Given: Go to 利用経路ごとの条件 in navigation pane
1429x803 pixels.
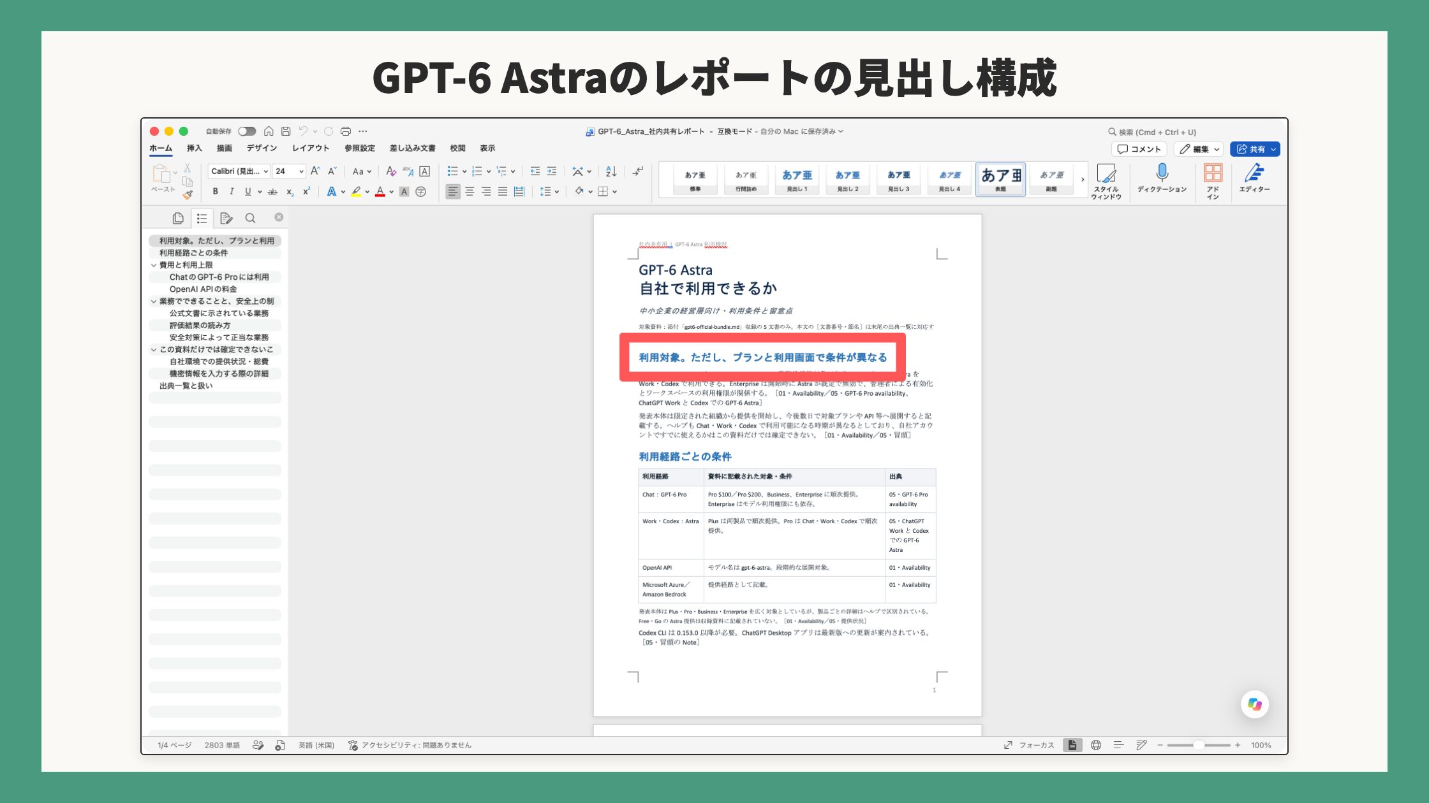Looking at the screenshot, I should click(215, 253).
